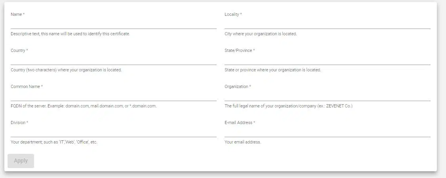Focus the Common Name input field
This screenshot has width=446, height=178.
pyautogui.click(x=113, y=96)
